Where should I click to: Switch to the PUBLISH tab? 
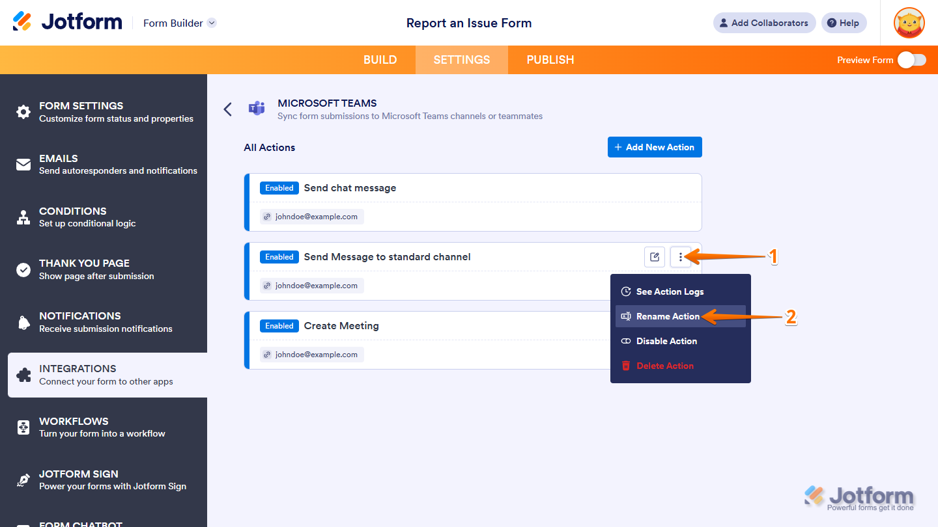click(x=550, y=59)
